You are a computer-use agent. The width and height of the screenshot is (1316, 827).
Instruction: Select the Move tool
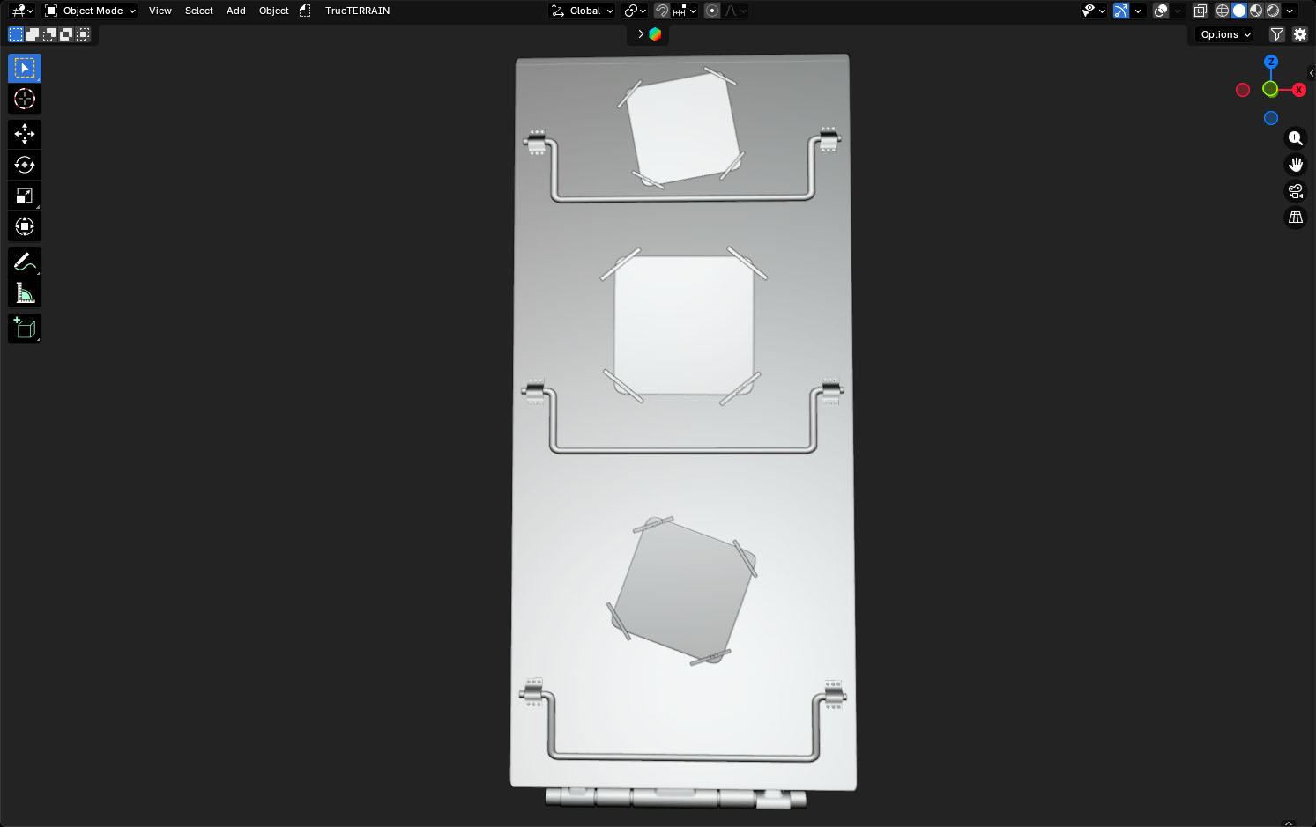pyautogui.click(x=25, y=134)
